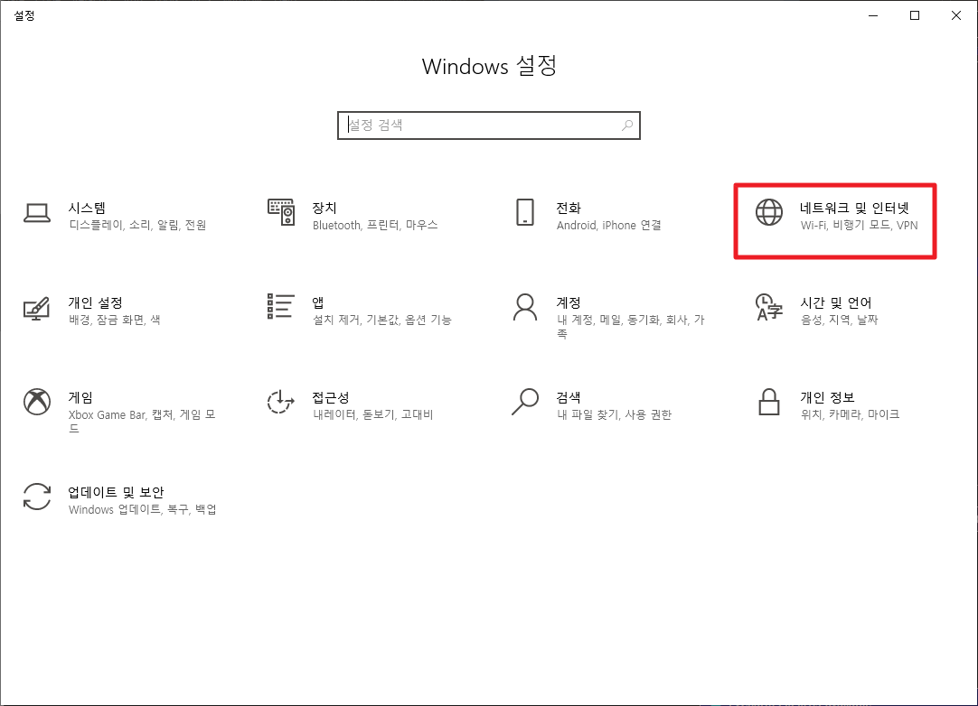Open the 시스템 laptop icon
The height and width of the screenshot is (706, 978).
37,213
